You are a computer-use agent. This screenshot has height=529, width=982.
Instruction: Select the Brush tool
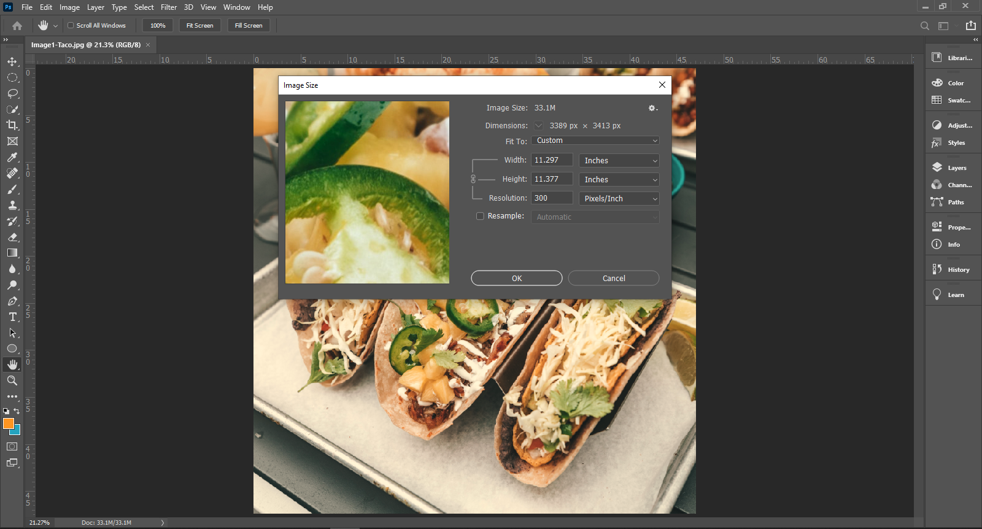pyautogui.click(x=12, y=189)
